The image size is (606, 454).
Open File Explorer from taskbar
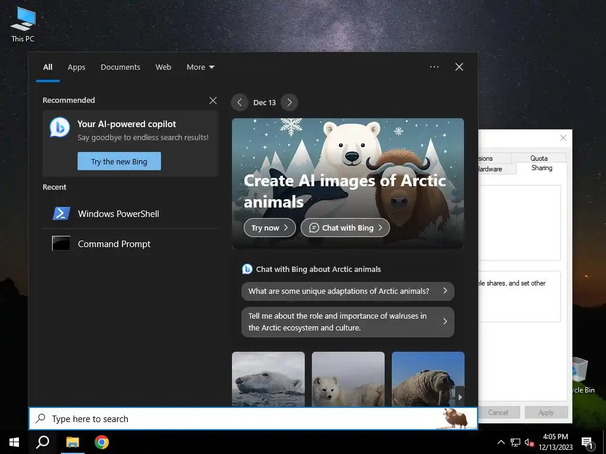[72, 442]
